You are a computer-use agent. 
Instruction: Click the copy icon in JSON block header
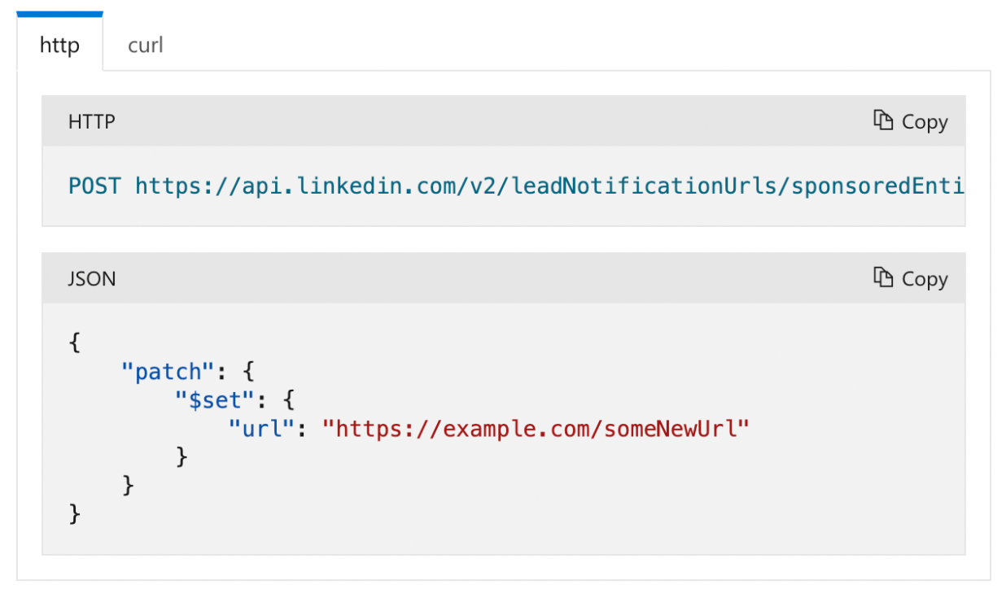click(x=883, y=277)
